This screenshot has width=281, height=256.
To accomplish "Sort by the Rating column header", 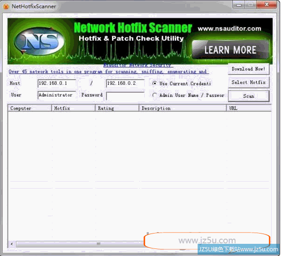I will (117, 108).
